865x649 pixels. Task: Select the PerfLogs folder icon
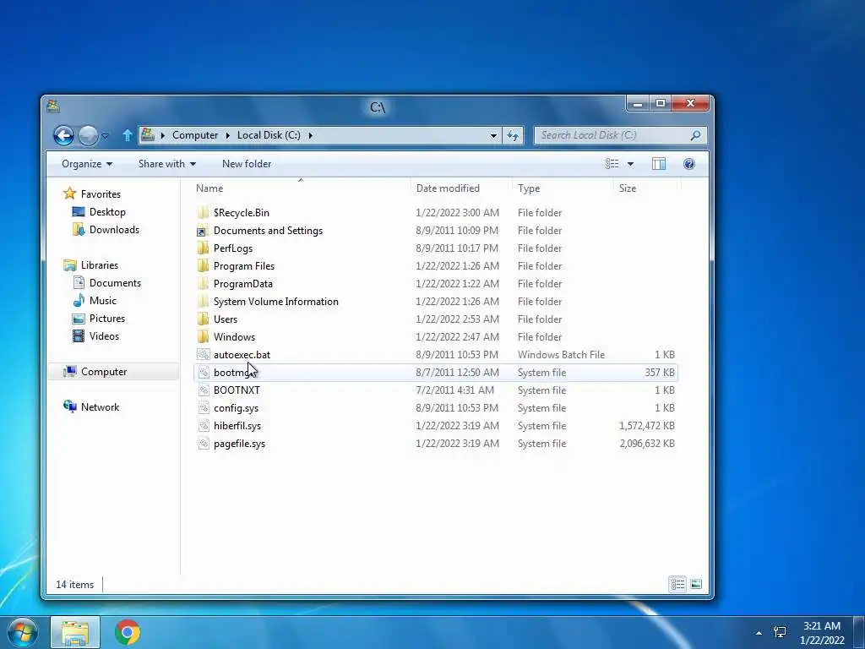coord(203,248)
